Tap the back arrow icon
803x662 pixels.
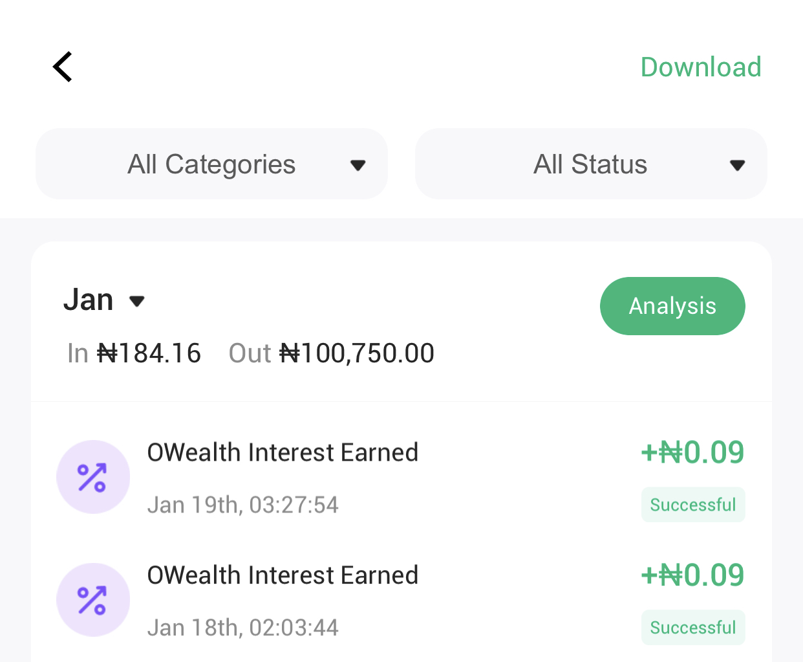coord(63,67)
